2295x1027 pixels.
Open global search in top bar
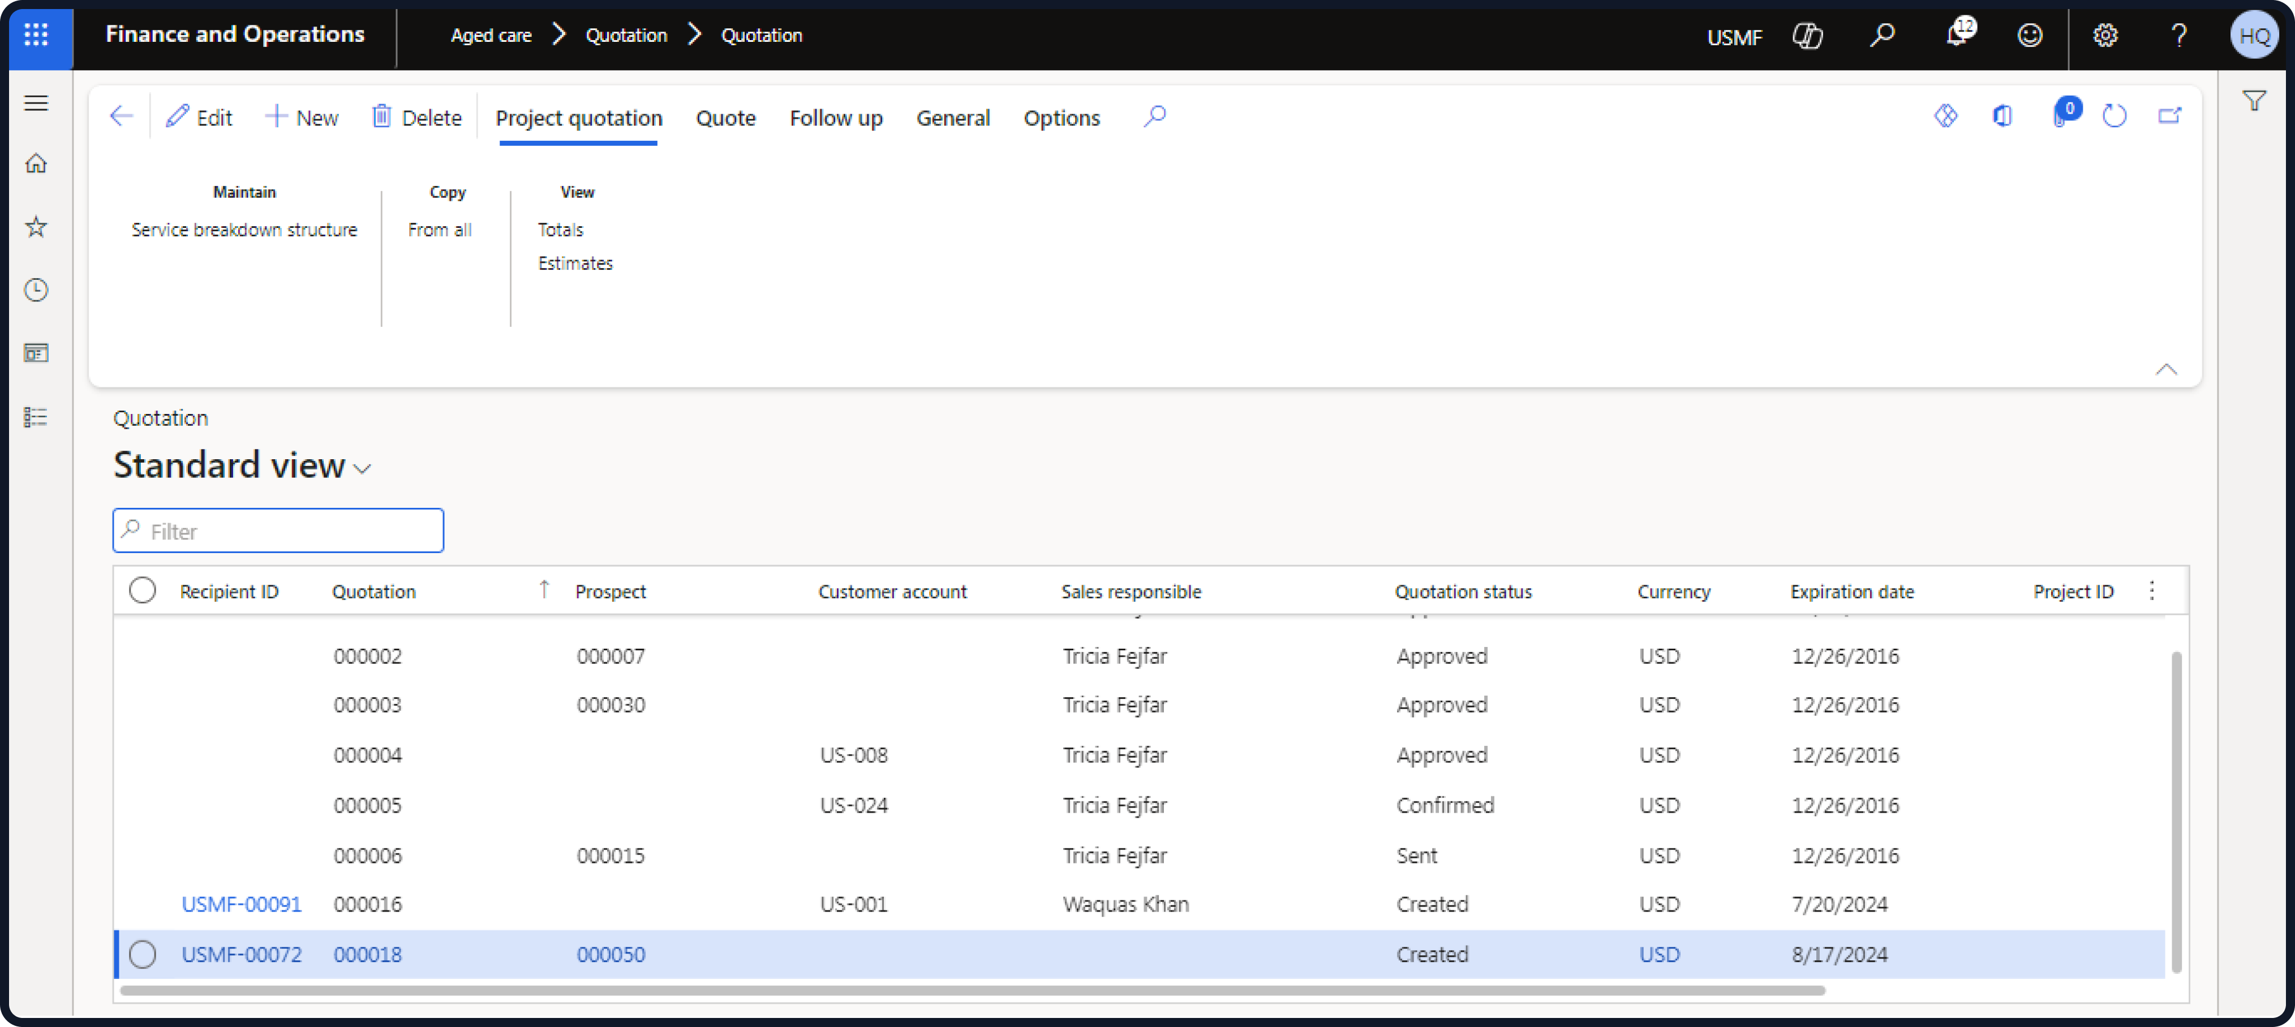(1881, 36)
